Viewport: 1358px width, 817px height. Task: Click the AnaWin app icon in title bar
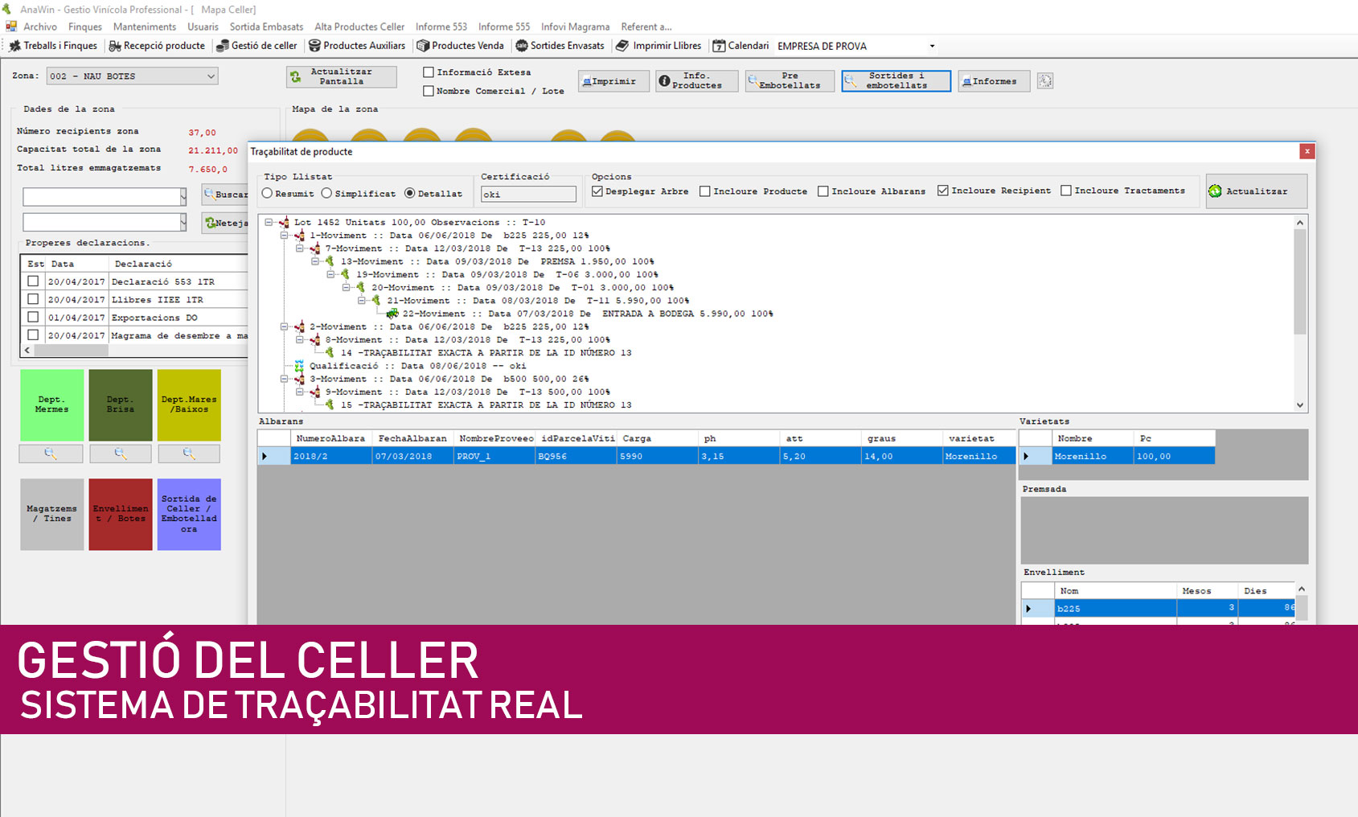point(8,9)
